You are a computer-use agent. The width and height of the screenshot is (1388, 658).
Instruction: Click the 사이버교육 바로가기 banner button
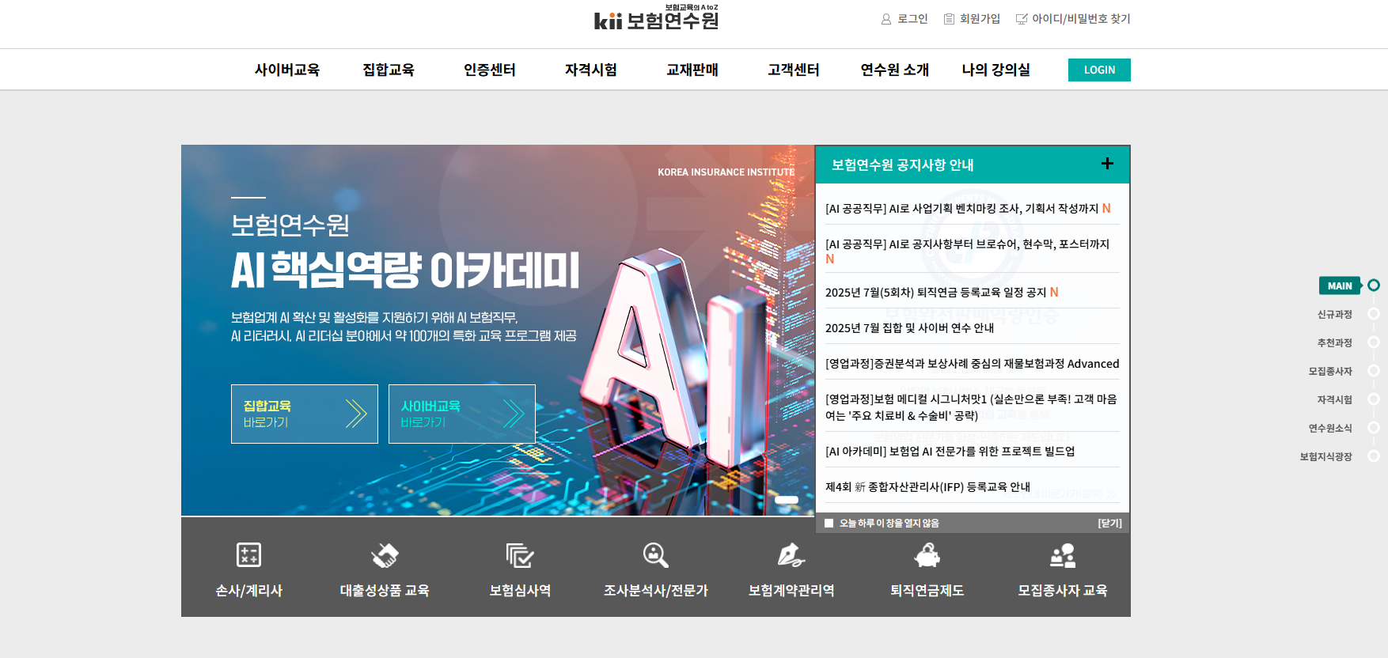tap(462, 414)
